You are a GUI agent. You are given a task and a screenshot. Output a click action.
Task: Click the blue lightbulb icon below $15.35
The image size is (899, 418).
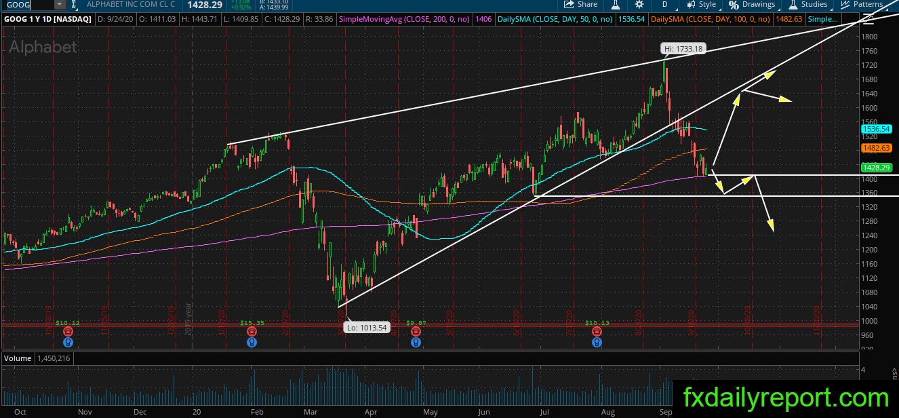[x=252, y=343]
